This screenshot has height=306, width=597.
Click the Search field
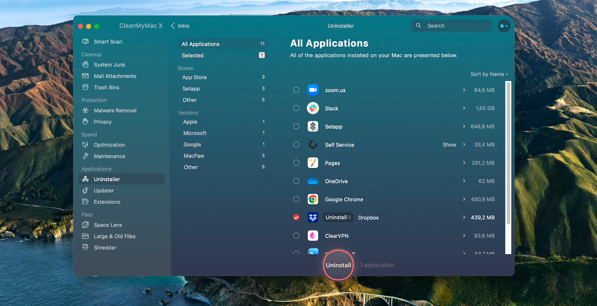coord(451,26)
